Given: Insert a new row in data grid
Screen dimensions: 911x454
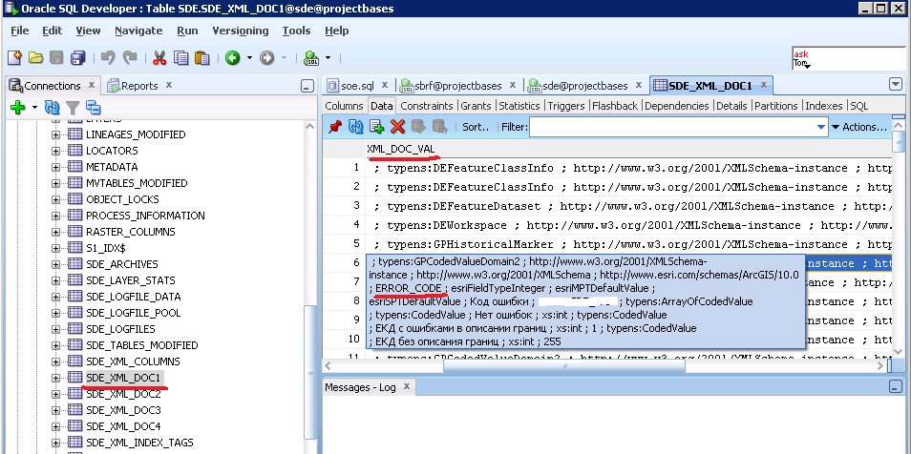Looking at the screenshot, I should click(377, 127).
